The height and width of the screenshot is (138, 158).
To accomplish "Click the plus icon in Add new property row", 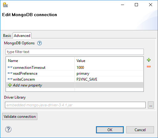I will pos(10,85).
